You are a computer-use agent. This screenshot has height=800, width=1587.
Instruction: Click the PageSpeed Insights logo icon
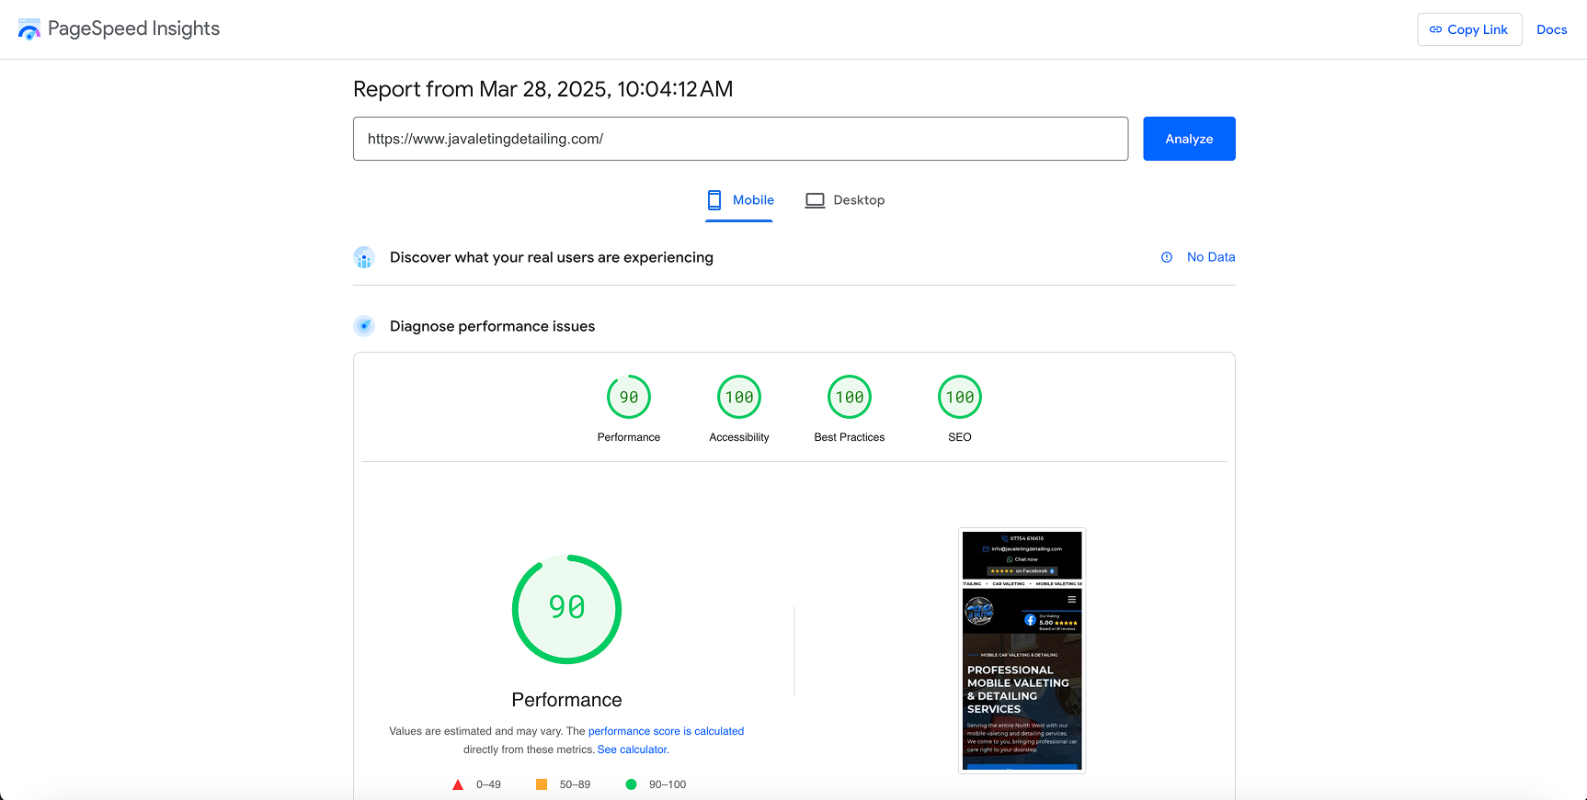29,29
